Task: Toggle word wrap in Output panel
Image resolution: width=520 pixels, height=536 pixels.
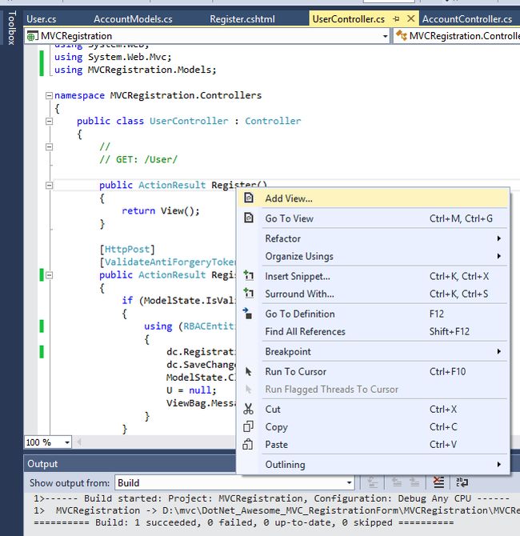Action: pyautogui.click(x=462, y=482)
